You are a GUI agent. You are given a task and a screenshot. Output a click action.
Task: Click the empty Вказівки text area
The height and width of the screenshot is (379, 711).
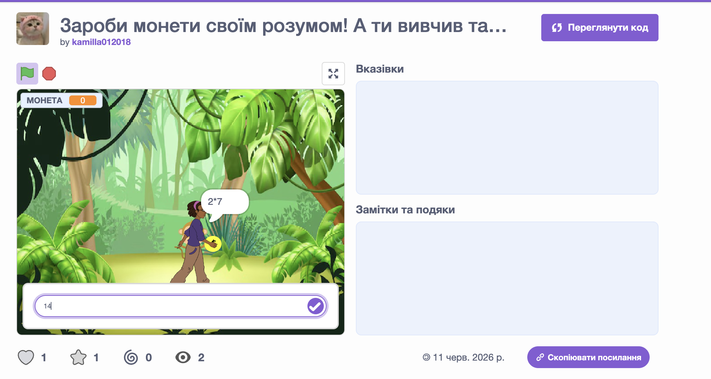coord(507,138)
